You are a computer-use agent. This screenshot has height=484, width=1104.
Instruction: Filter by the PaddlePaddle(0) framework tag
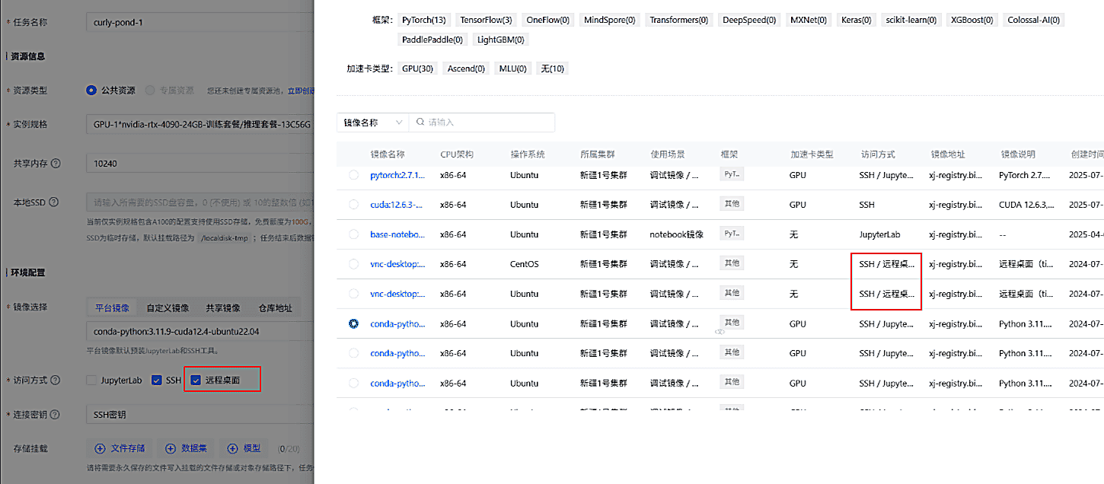(x=432, y=40)
